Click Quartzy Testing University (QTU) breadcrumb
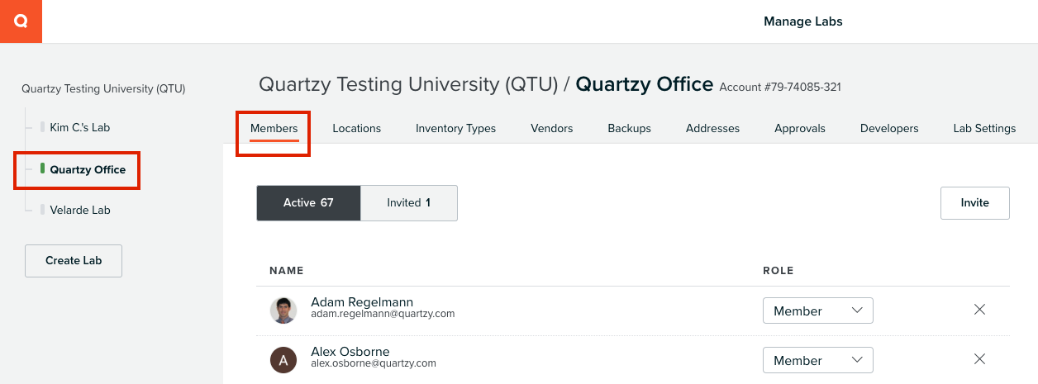 point(409,84)
